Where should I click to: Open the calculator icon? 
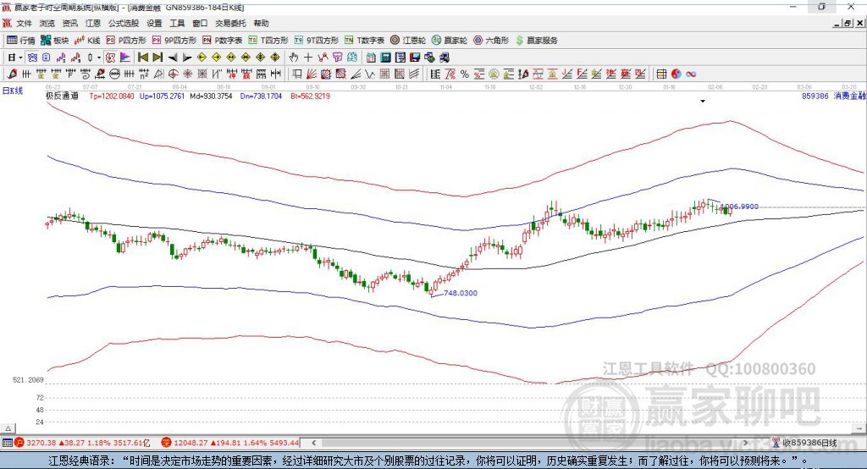(x=385, y=58)
